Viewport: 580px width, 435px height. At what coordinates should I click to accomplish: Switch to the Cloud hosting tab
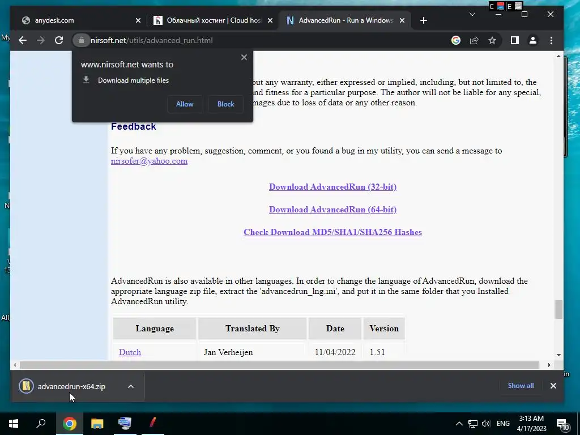(x=212, y=20)
